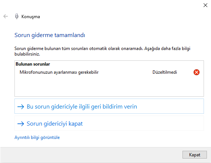
Task: Click the back arrow next to Konuşma
Action: [6, 16]
